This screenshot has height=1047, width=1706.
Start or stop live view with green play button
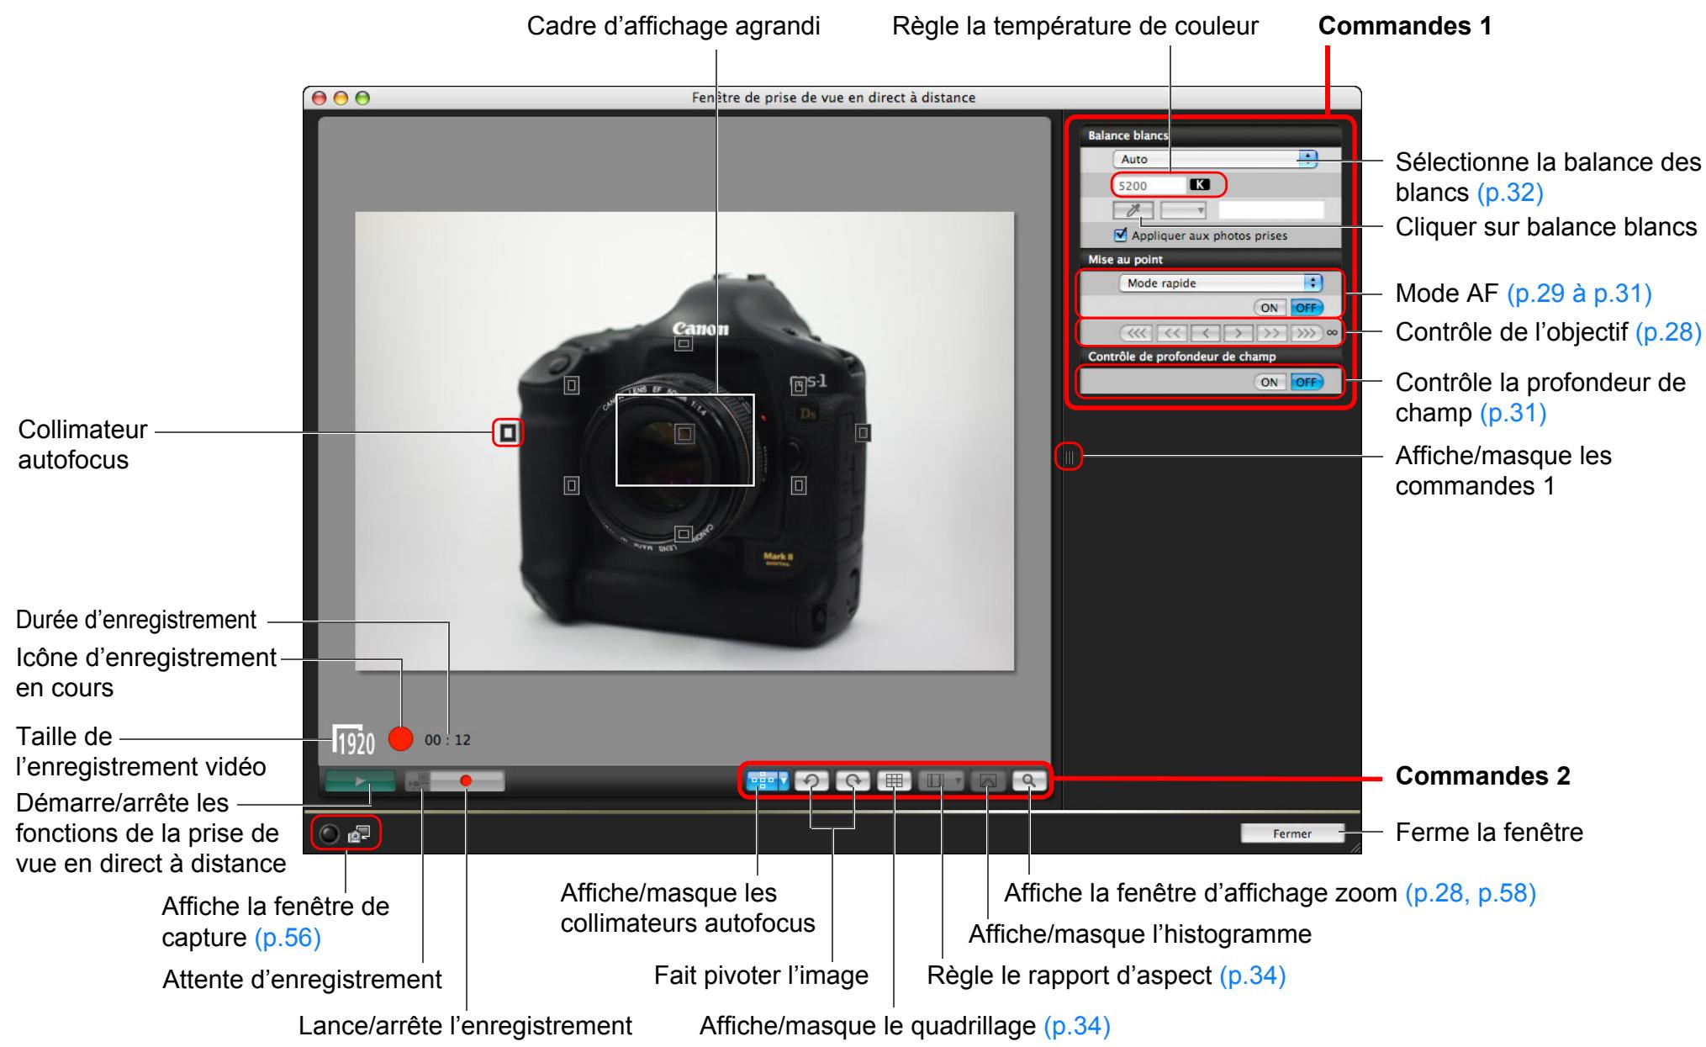coord(360,780)
